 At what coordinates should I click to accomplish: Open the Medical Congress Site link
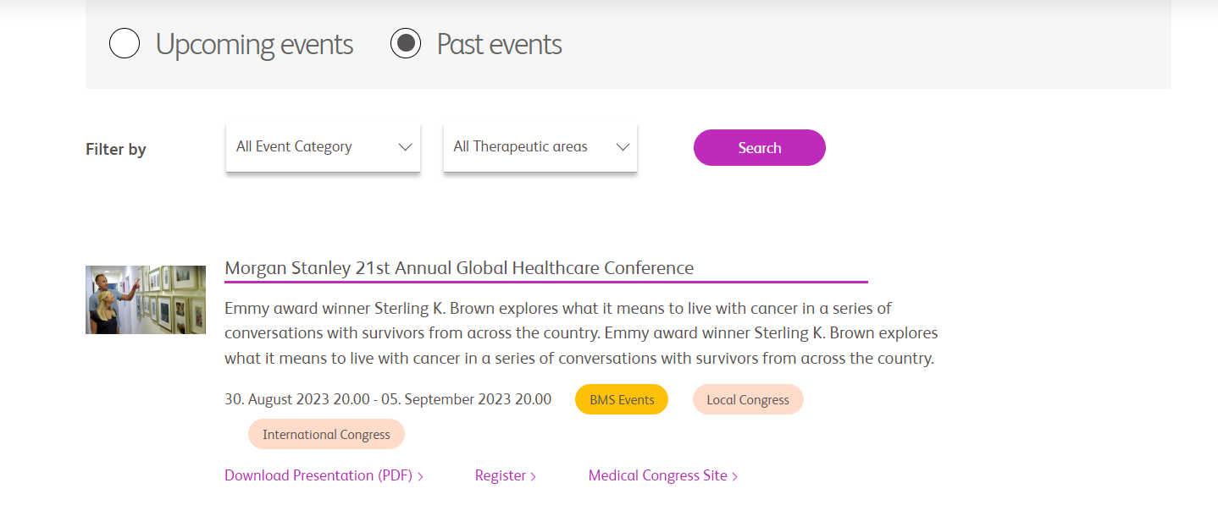[x=658, y=475]
